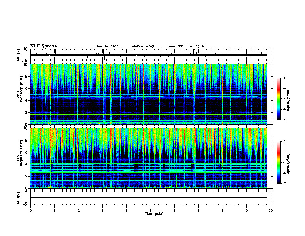Click the 'Time (min)' axis title

tap(154, 214)
